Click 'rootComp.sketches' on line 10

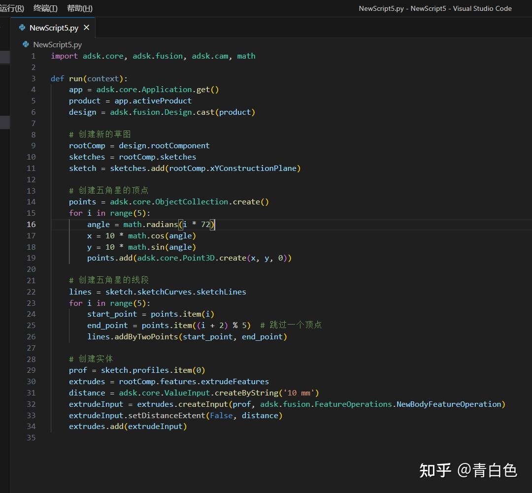pos(158,157)
